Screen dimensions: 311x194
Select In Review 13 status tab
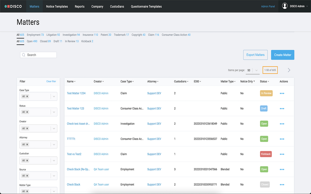[x=72, y=41]
